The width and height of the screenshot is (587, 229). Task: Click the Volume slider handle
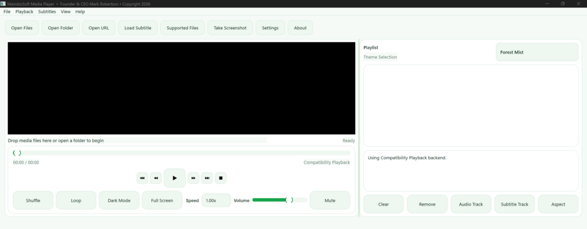click(x=289, y=200)
